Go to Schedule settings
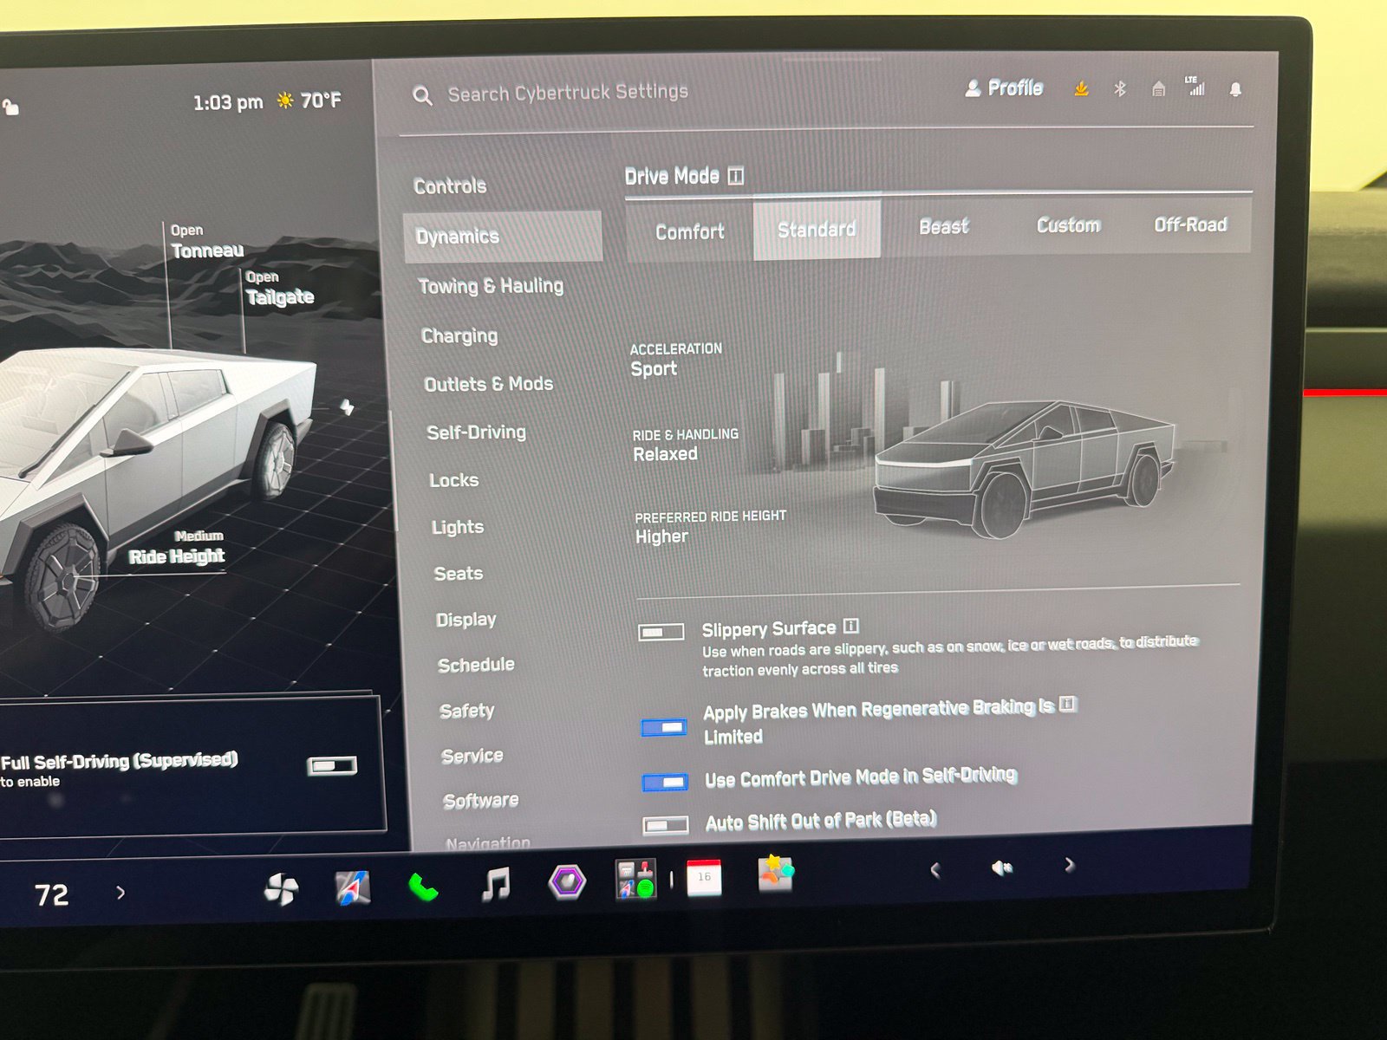Viewport: 1387px width, 1040px height. (476, 665)
